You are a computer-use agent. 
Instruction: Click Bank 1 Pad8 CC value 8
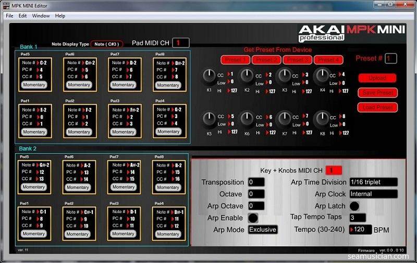pos(176,77)
